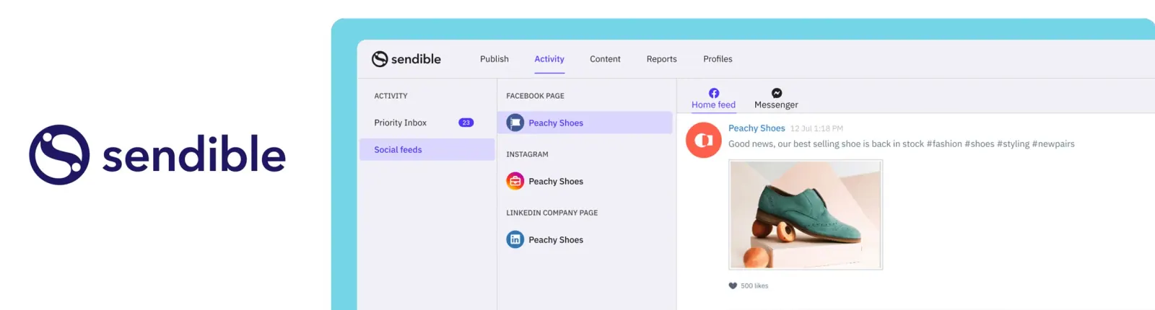This screenshot has height=310, width=1155.
Task: Click the Messenger icon above the Messenger label
Action: click(777, 93)
